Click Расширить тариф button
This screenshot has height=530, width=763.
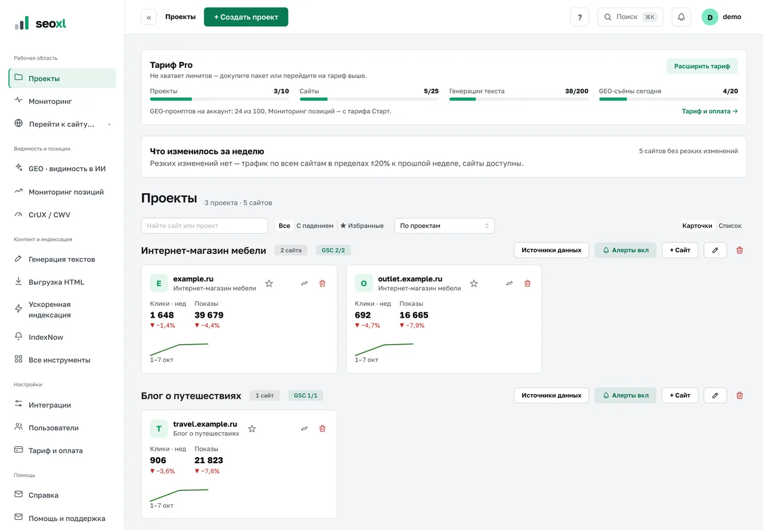pos(702,66)
